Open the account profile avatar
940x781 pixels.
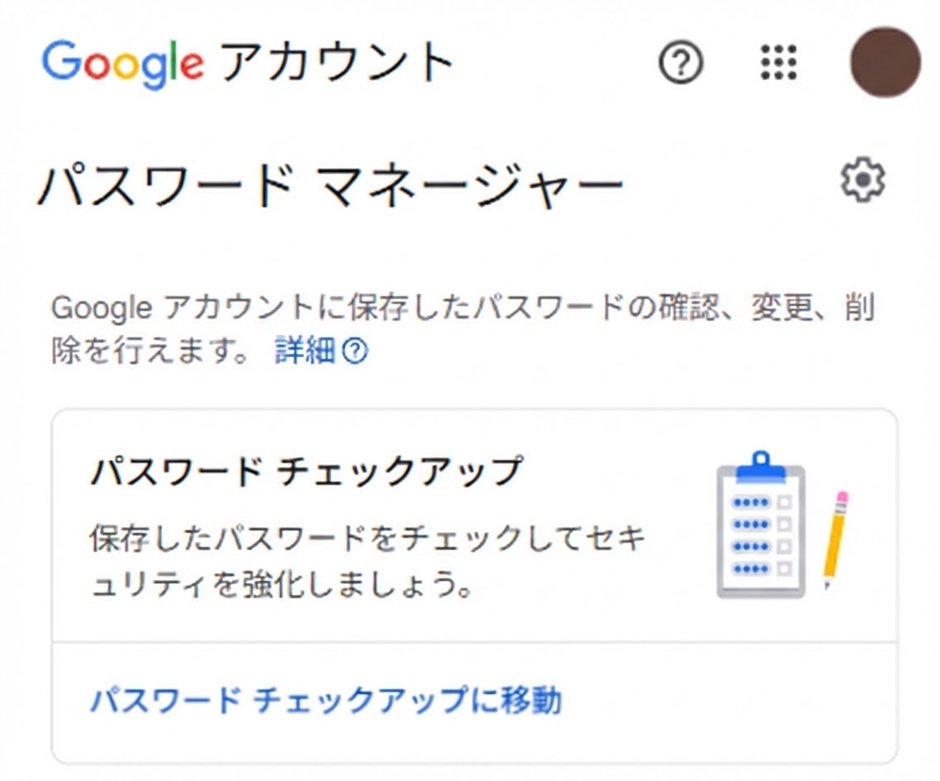click(885, 62)
